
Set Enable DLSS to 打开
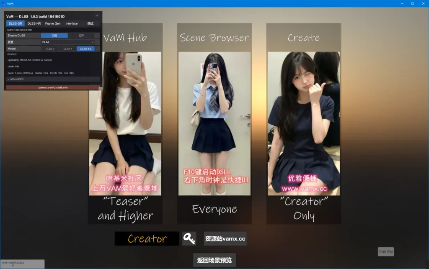(x=81, y=36)
